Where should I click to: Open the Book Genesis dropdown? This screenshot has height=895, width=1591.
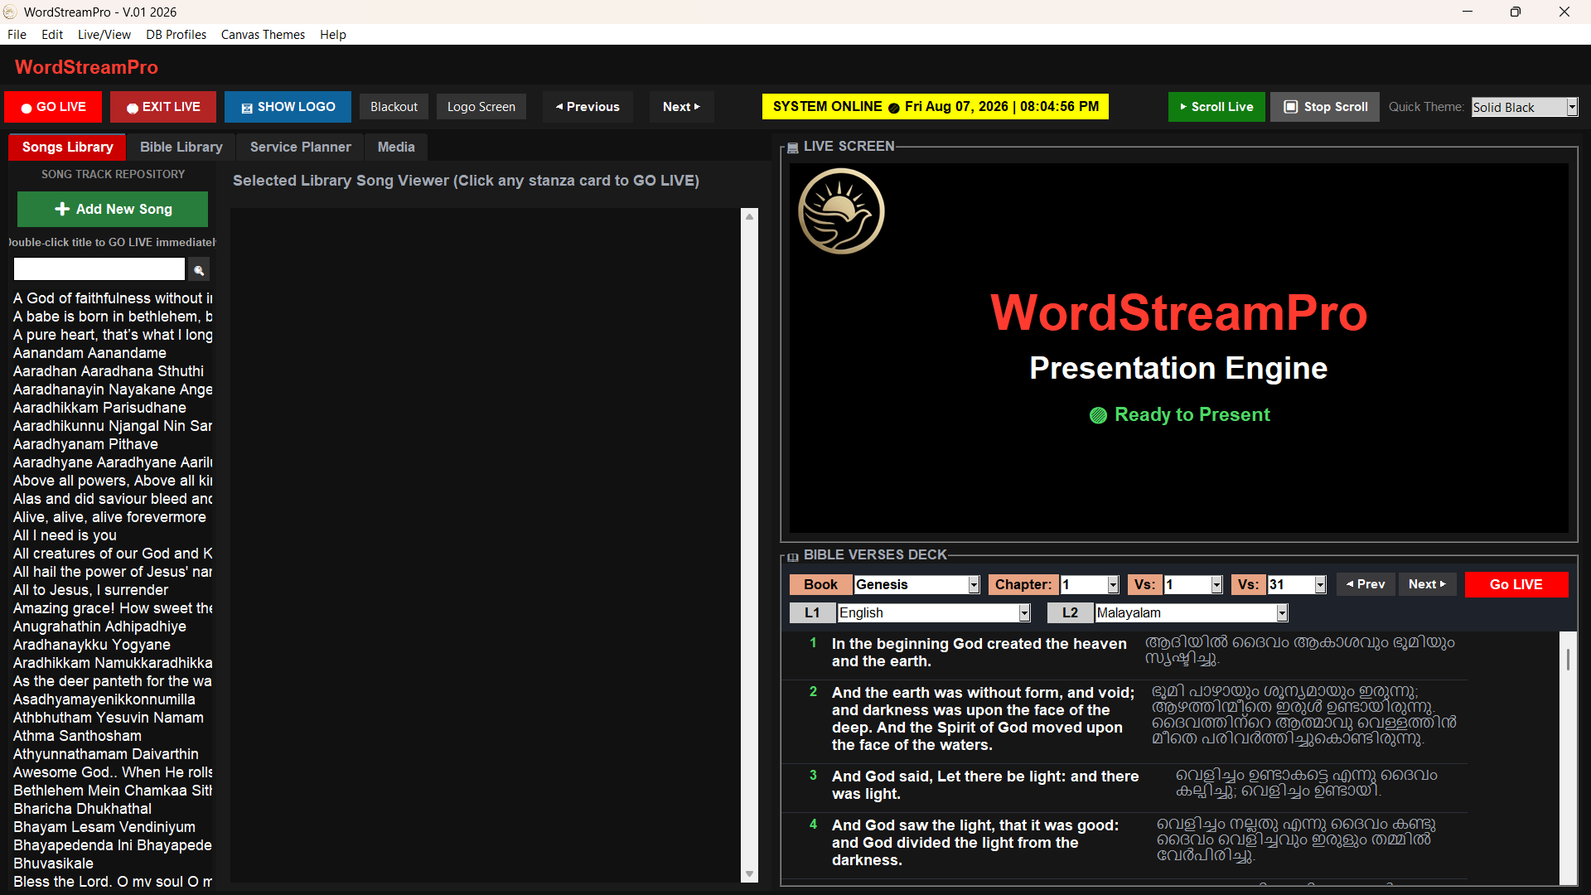[917, 584]
